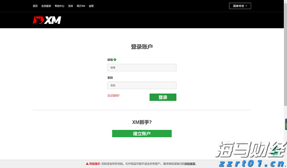Click the 登录账户 page heading
Screen dimensions: 287x168
[142, 46]
